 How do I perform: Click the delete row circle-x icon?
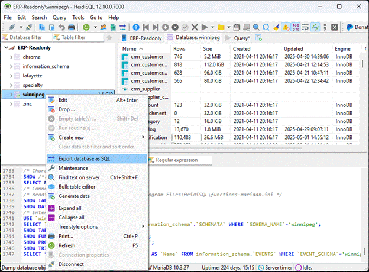pyautogui.click(x=175, y=27)
